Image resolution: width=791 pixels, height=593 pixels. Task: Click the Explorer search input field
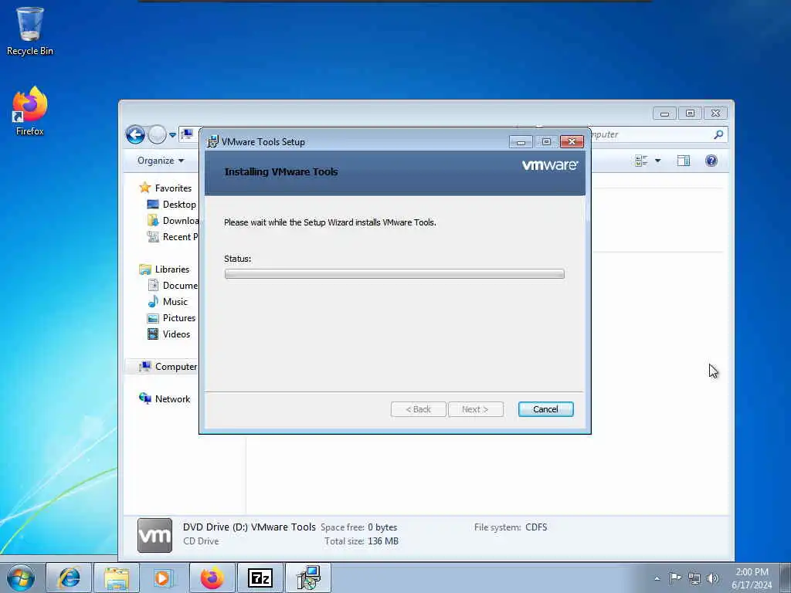650,134
